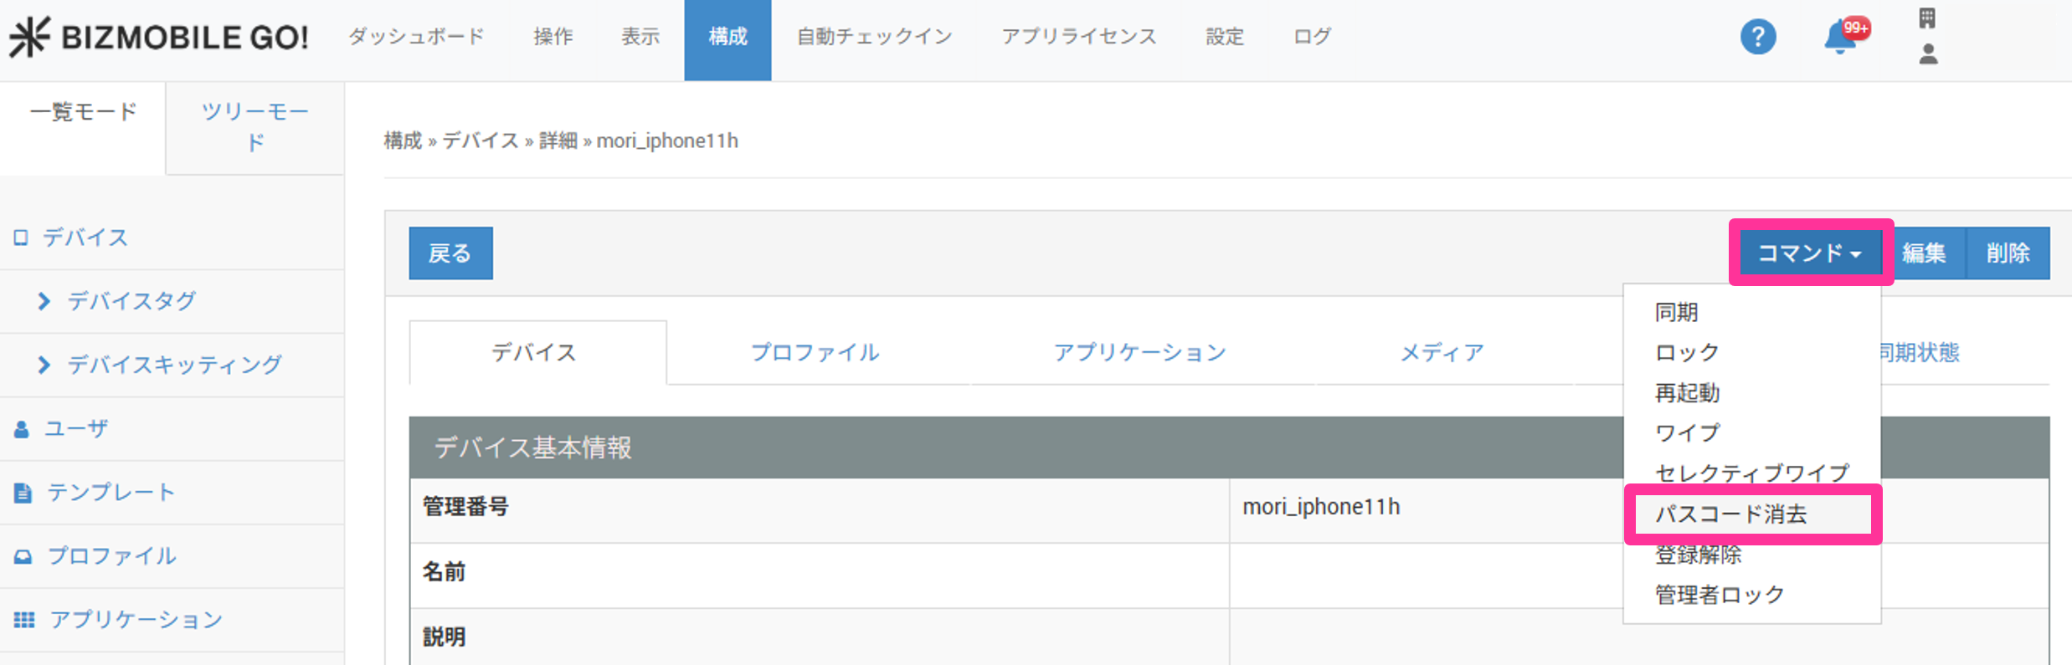
Task: Select パスコード消去 from command menu
Action: pos(1730,514)
